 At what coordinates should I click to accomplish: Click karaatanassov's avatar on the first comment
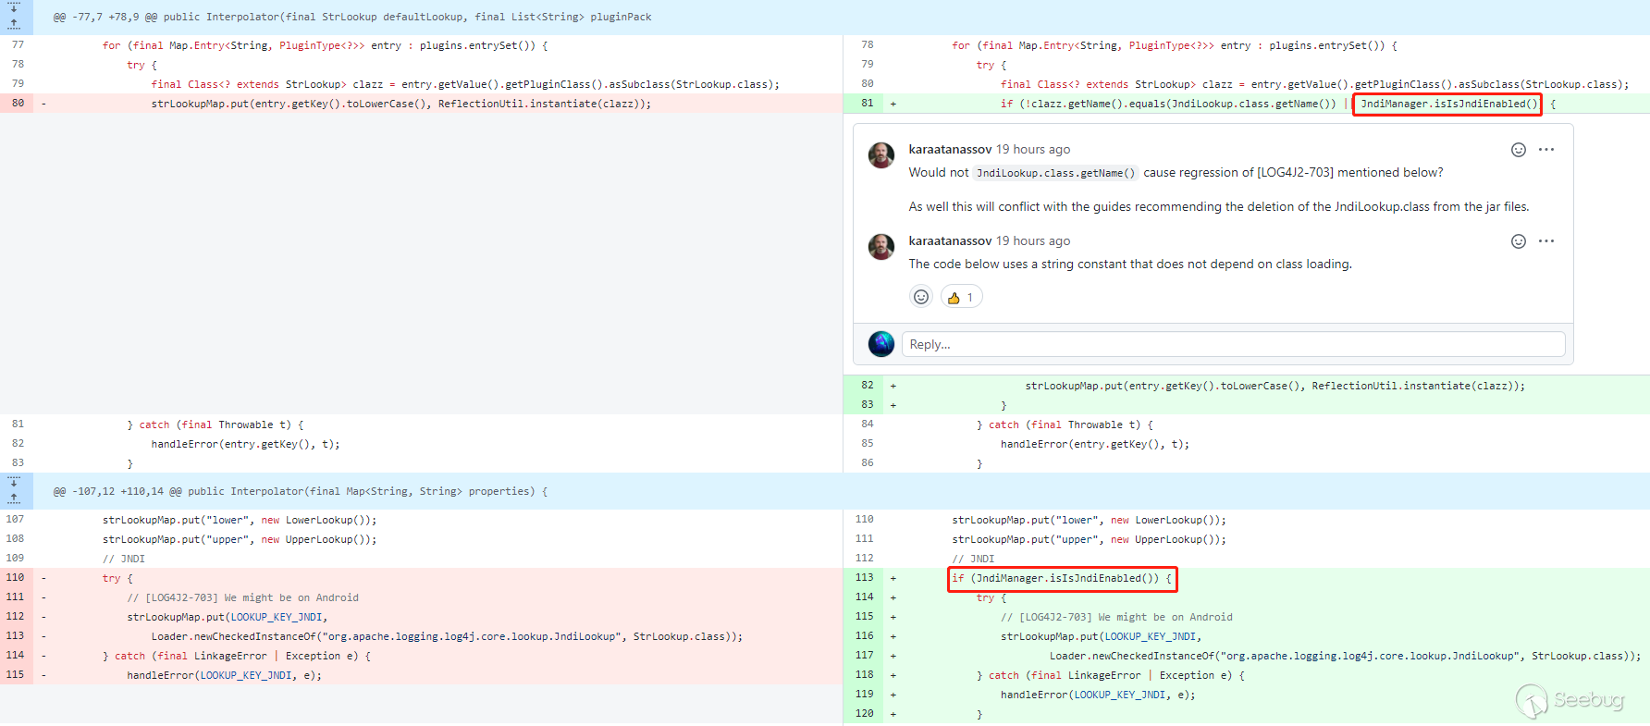pyautogui.click(x=881, y=155)
